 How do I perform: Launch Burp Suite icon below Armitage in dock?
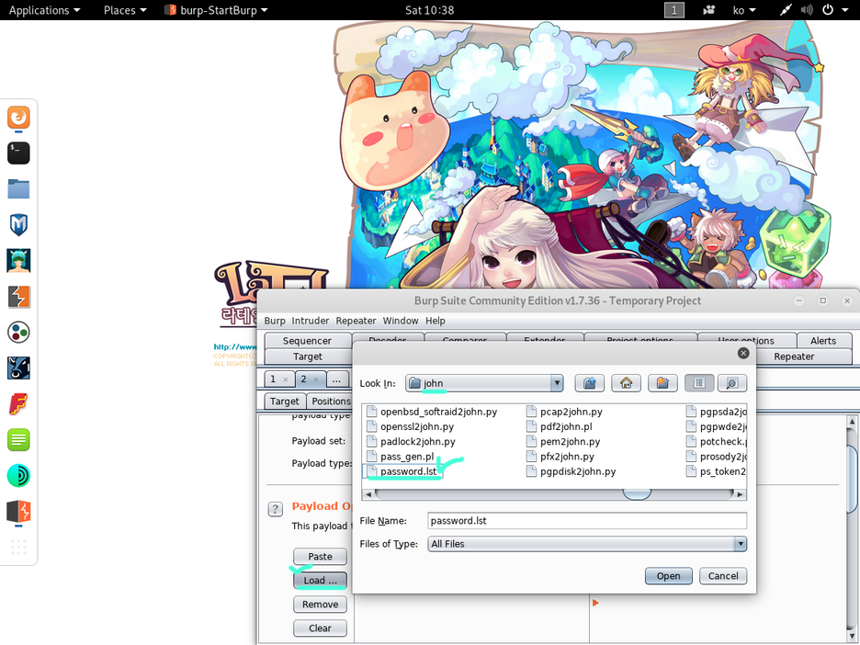point(18,297)
